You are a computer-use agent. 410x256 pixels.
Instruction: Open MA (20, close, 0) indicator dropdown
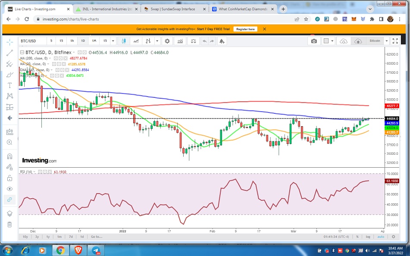point(48,64)
